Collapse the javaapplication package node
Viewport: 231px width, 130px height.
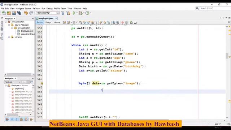12,28
